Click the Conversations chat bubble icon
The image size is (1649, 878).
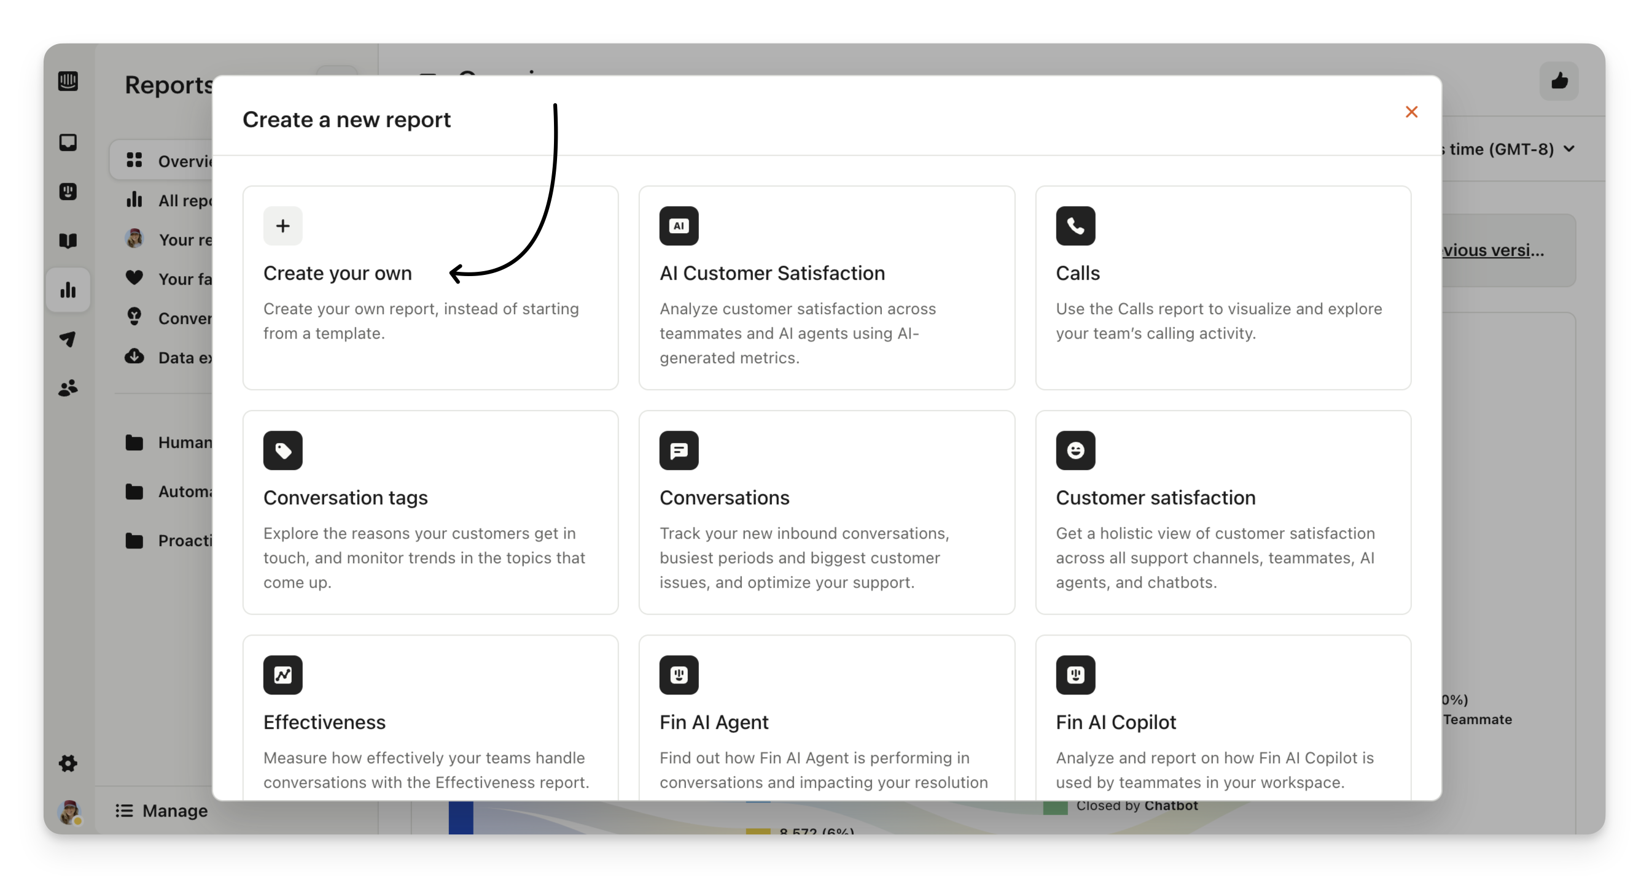tap(679, 450)
